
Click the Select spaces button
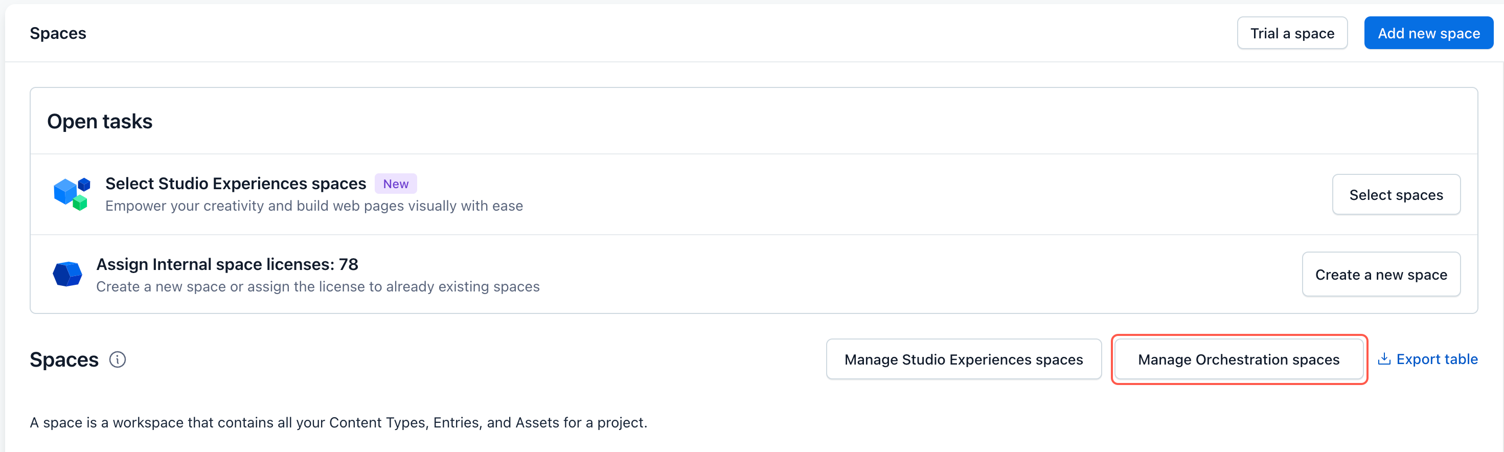(1396, 195)
